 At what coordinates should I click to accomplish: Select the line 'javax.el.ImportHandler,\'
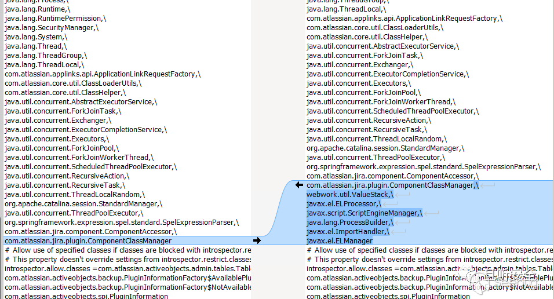click(348, 231)
